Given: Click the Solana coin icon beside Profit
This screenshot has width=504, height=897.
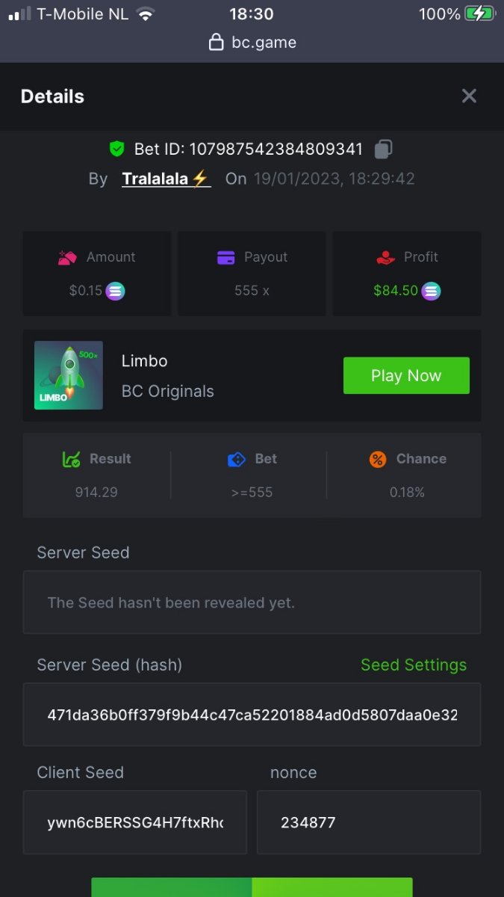Looking at the screenshot, I should (x=432, y=291).
